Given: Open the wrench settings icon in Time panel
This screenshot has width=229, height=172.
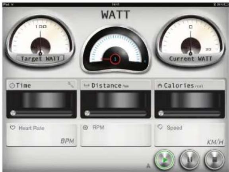Looking at the screenshot, I should pyautogui.click(x=71, y=85).
